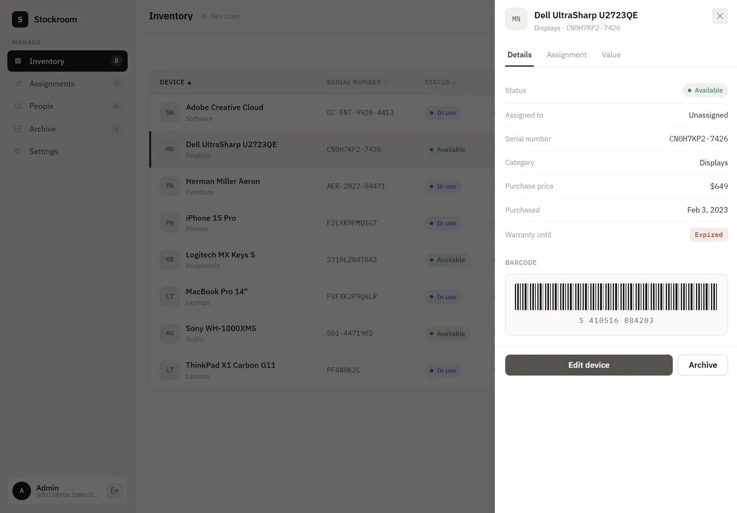Click the Archive box icon
This screenshot has height=513, width=737.
[18, 129]
